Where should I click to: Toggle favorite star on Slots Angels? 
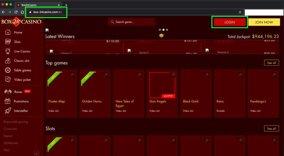[x=173, y=74]
